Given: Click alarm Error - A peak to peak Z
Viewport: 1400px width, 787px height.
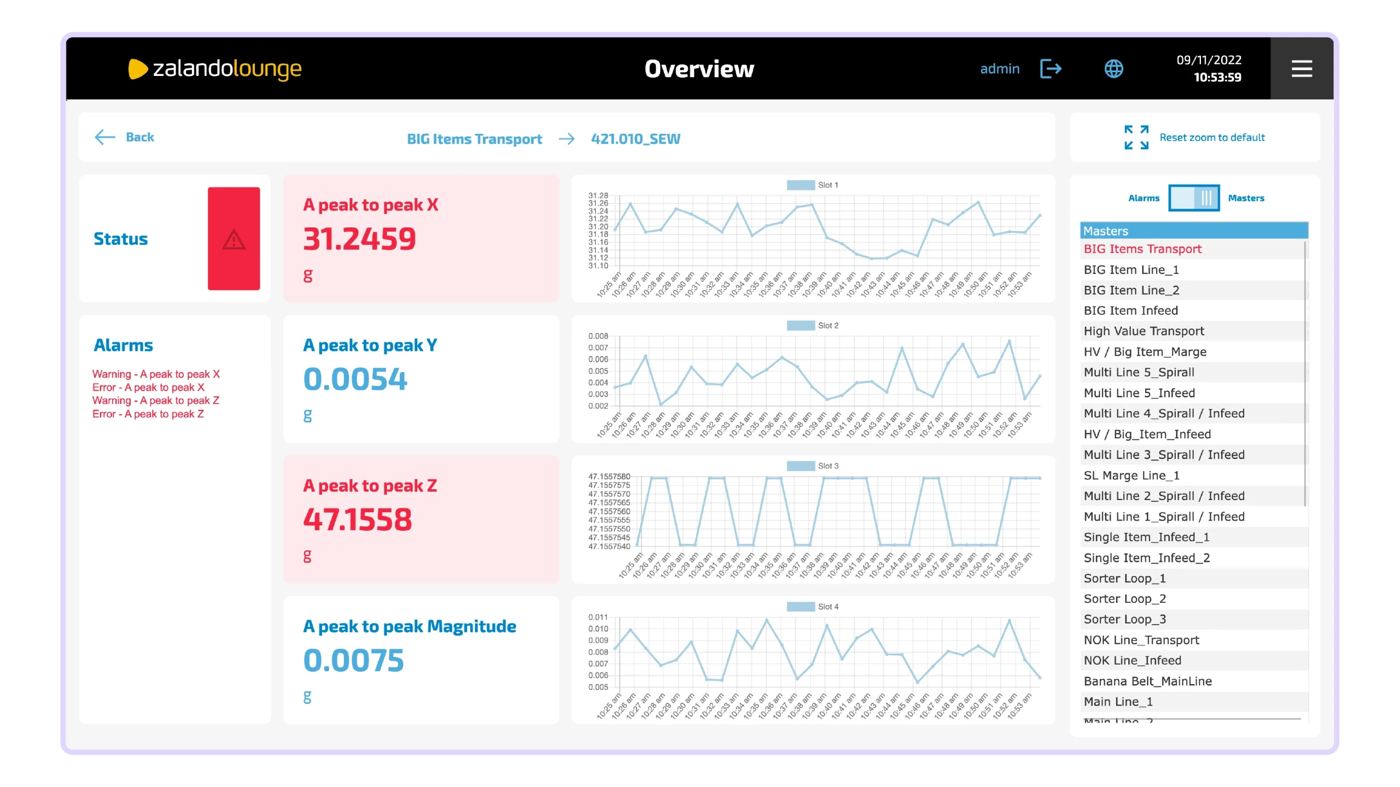Looking at the screenshot, I should [148, 414].
